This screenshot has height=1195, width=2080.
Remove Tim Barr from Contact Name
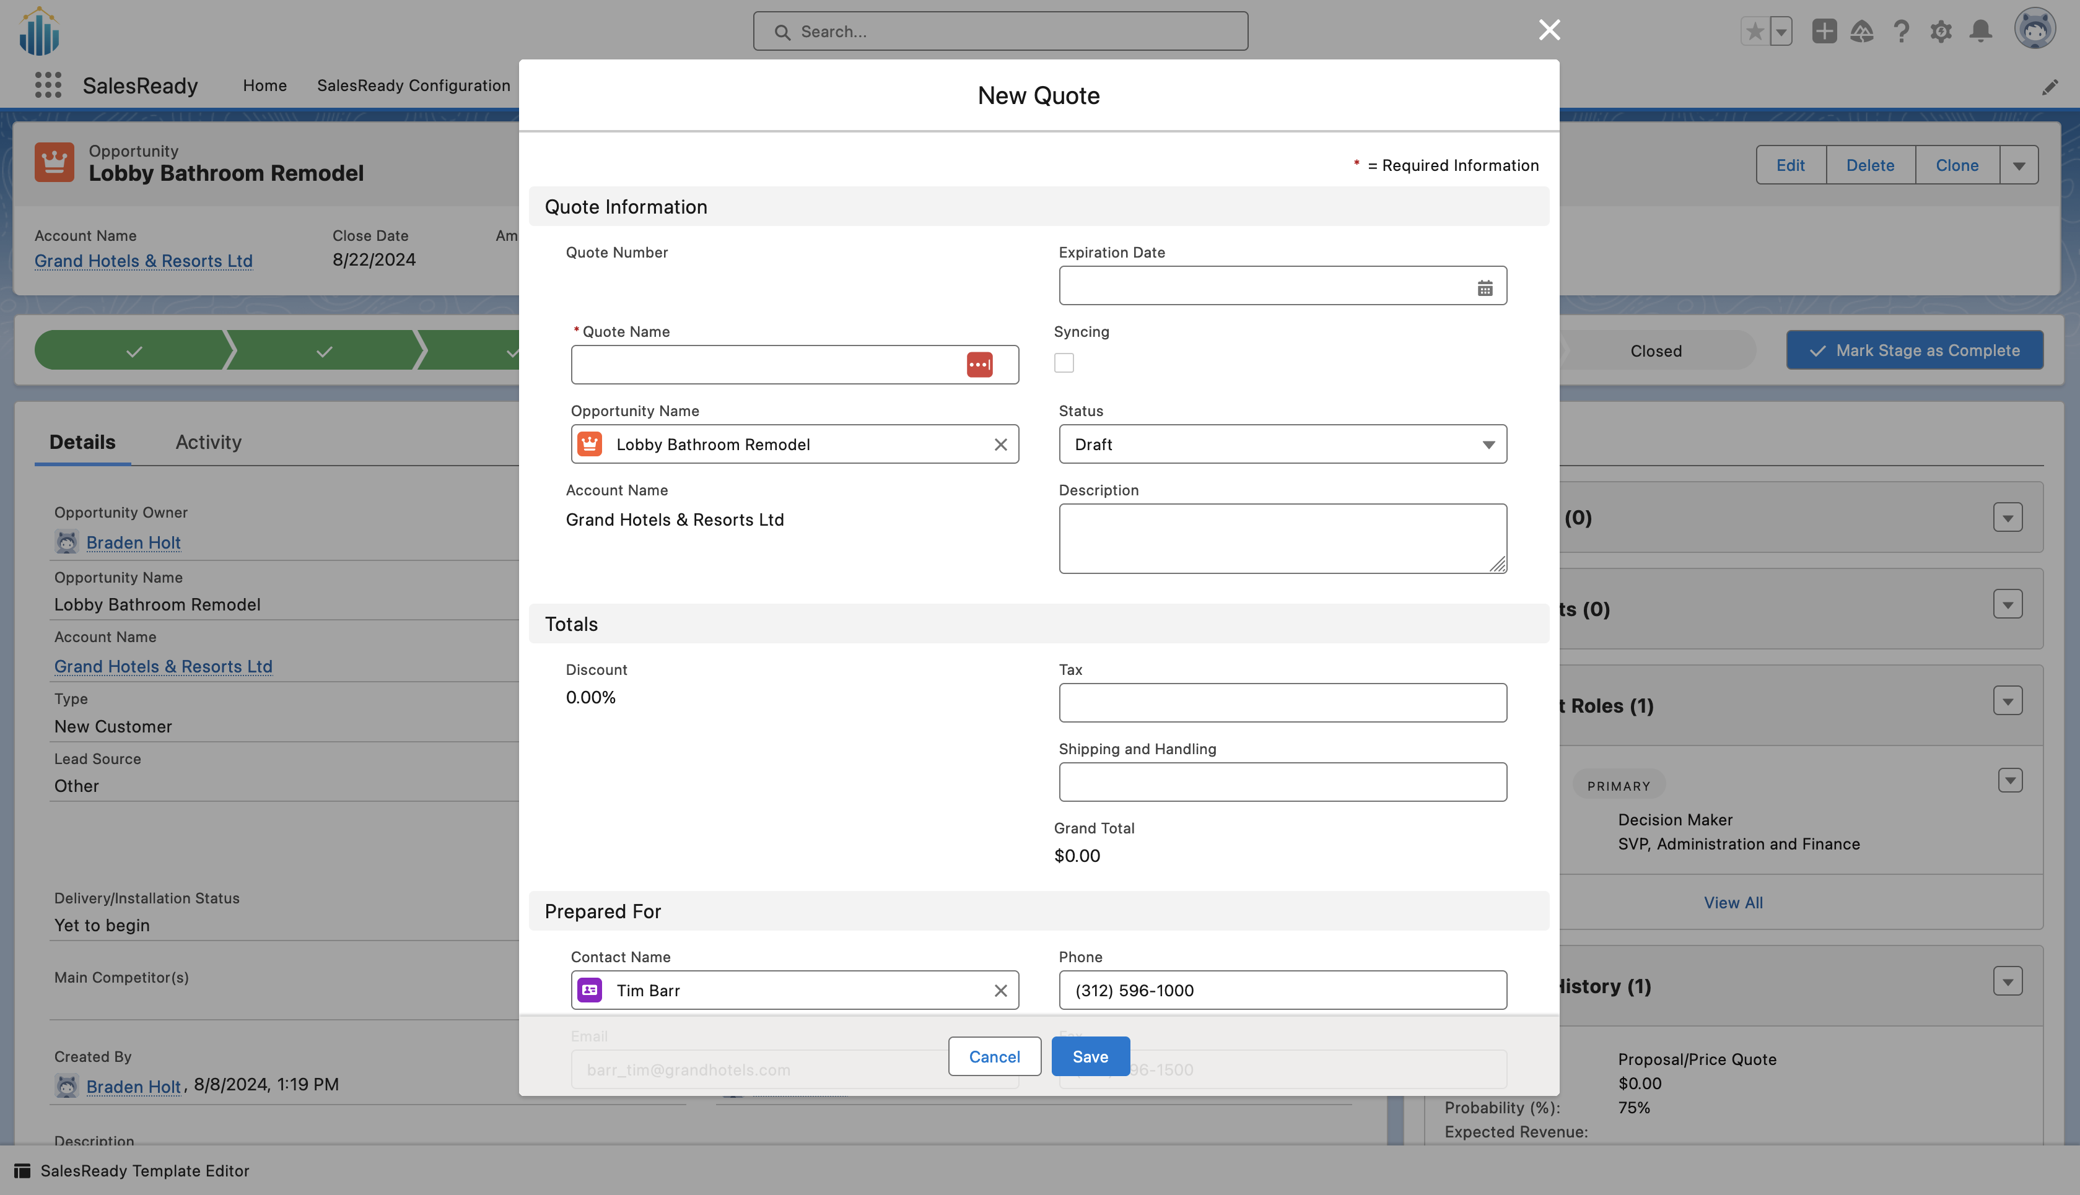(1000, 990)
